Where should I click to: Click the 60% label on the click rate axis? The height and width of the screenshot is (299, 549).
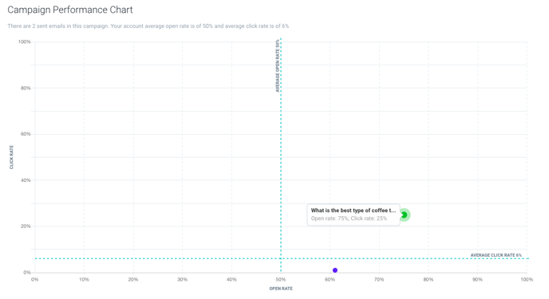[26, 134]
